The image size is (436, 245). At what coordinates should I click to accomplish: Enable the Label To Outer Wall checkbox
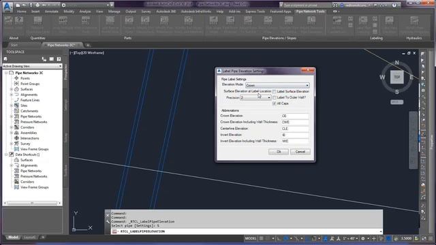point(275,97)
